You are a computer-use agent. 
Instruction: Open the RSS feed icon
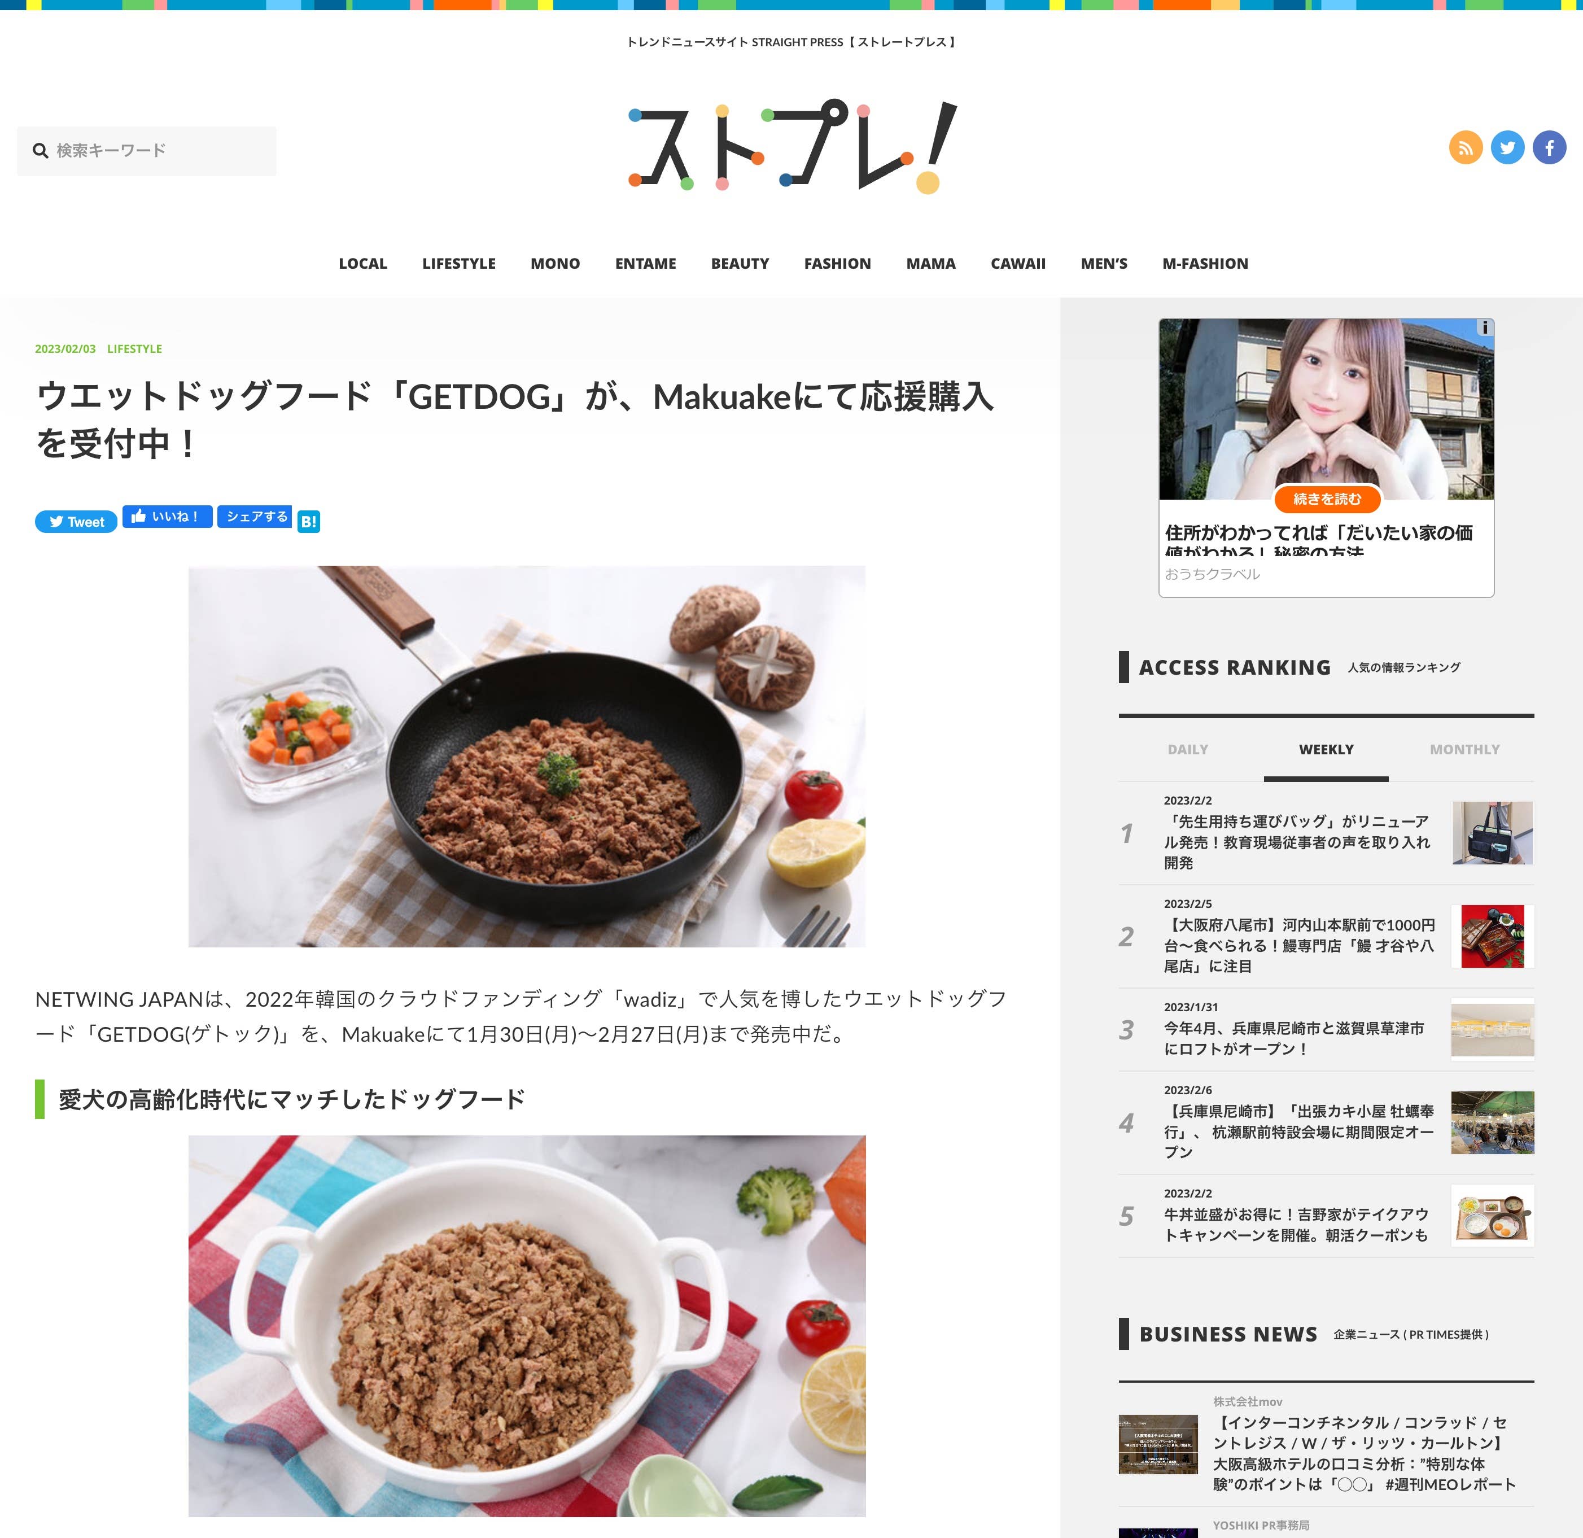pos(1465,148)
